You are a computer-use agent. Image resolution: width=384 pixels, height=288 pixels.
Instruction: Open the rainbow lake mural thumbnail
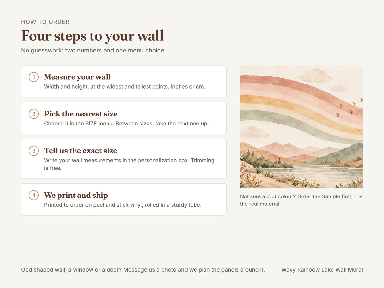coord(301,126)
